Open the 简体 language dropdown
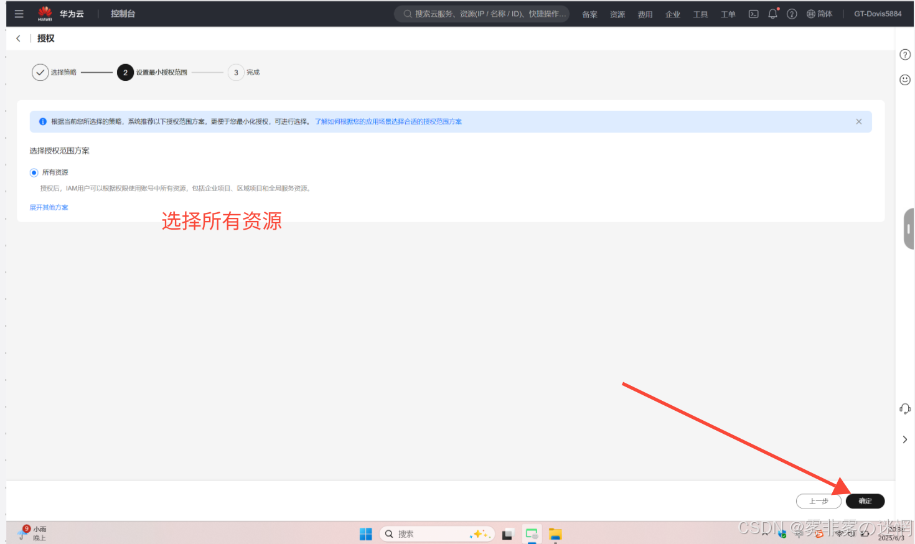 (x=819, y=14)
